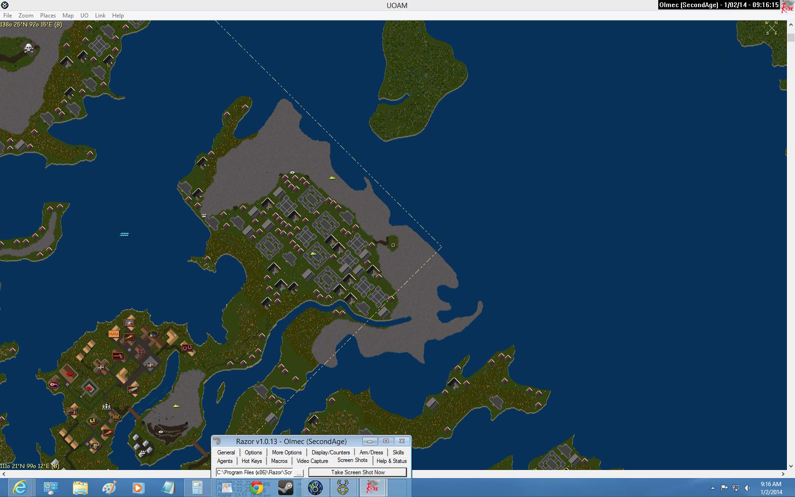Open the UO menu
Screen dimensions: 795x497
(x=84, y=15)
